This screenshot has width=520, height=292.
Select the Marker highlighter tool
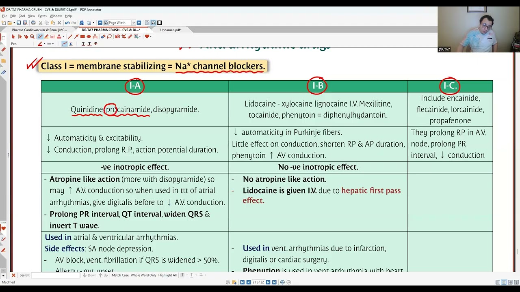click(46, 36)
